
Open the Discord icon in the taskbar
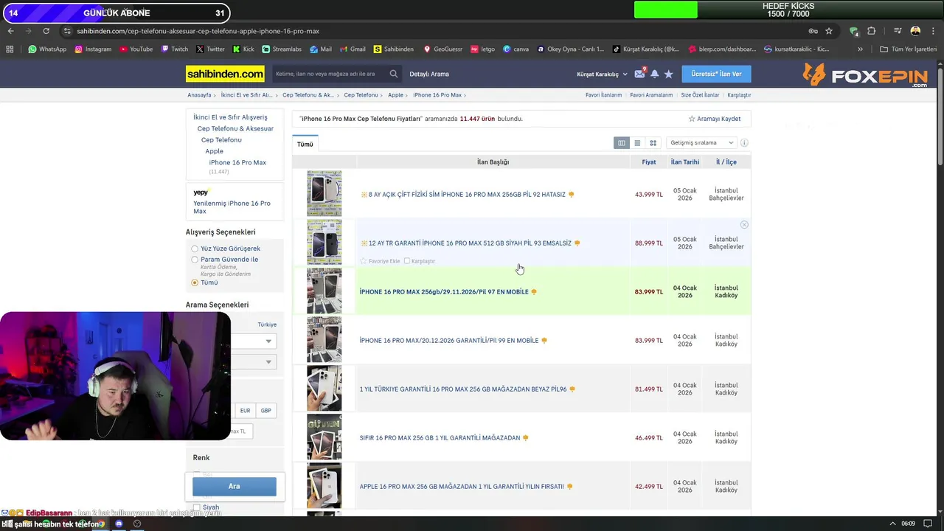[x=119, y=524]
